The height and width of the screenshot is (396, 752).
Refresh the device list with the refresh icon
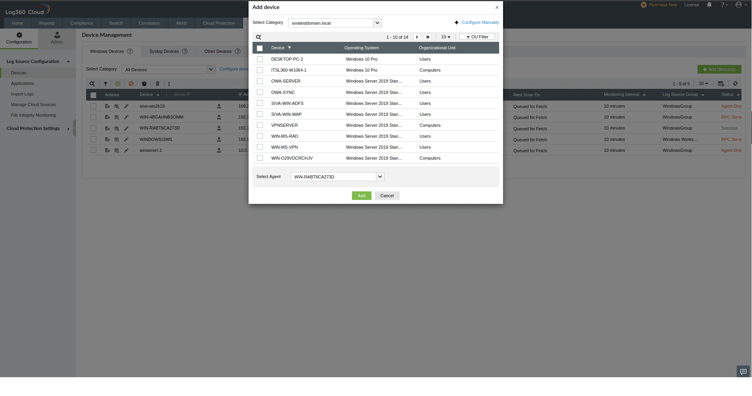point(736,84)
